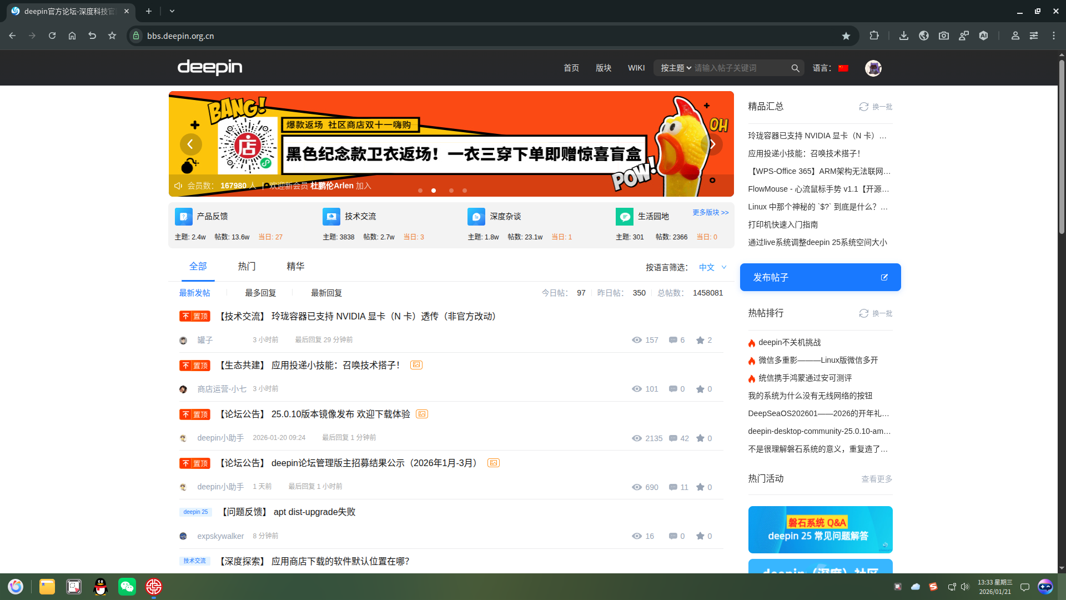Open the 语言 flag selector
This screenshot has width=1066, height=600.
pyautogui.click(x=843, y=68)
